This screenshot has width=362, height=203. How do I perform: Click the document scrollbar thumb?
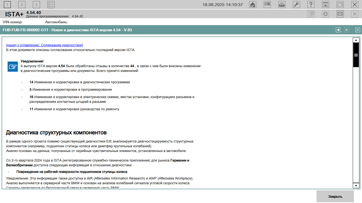356,55
